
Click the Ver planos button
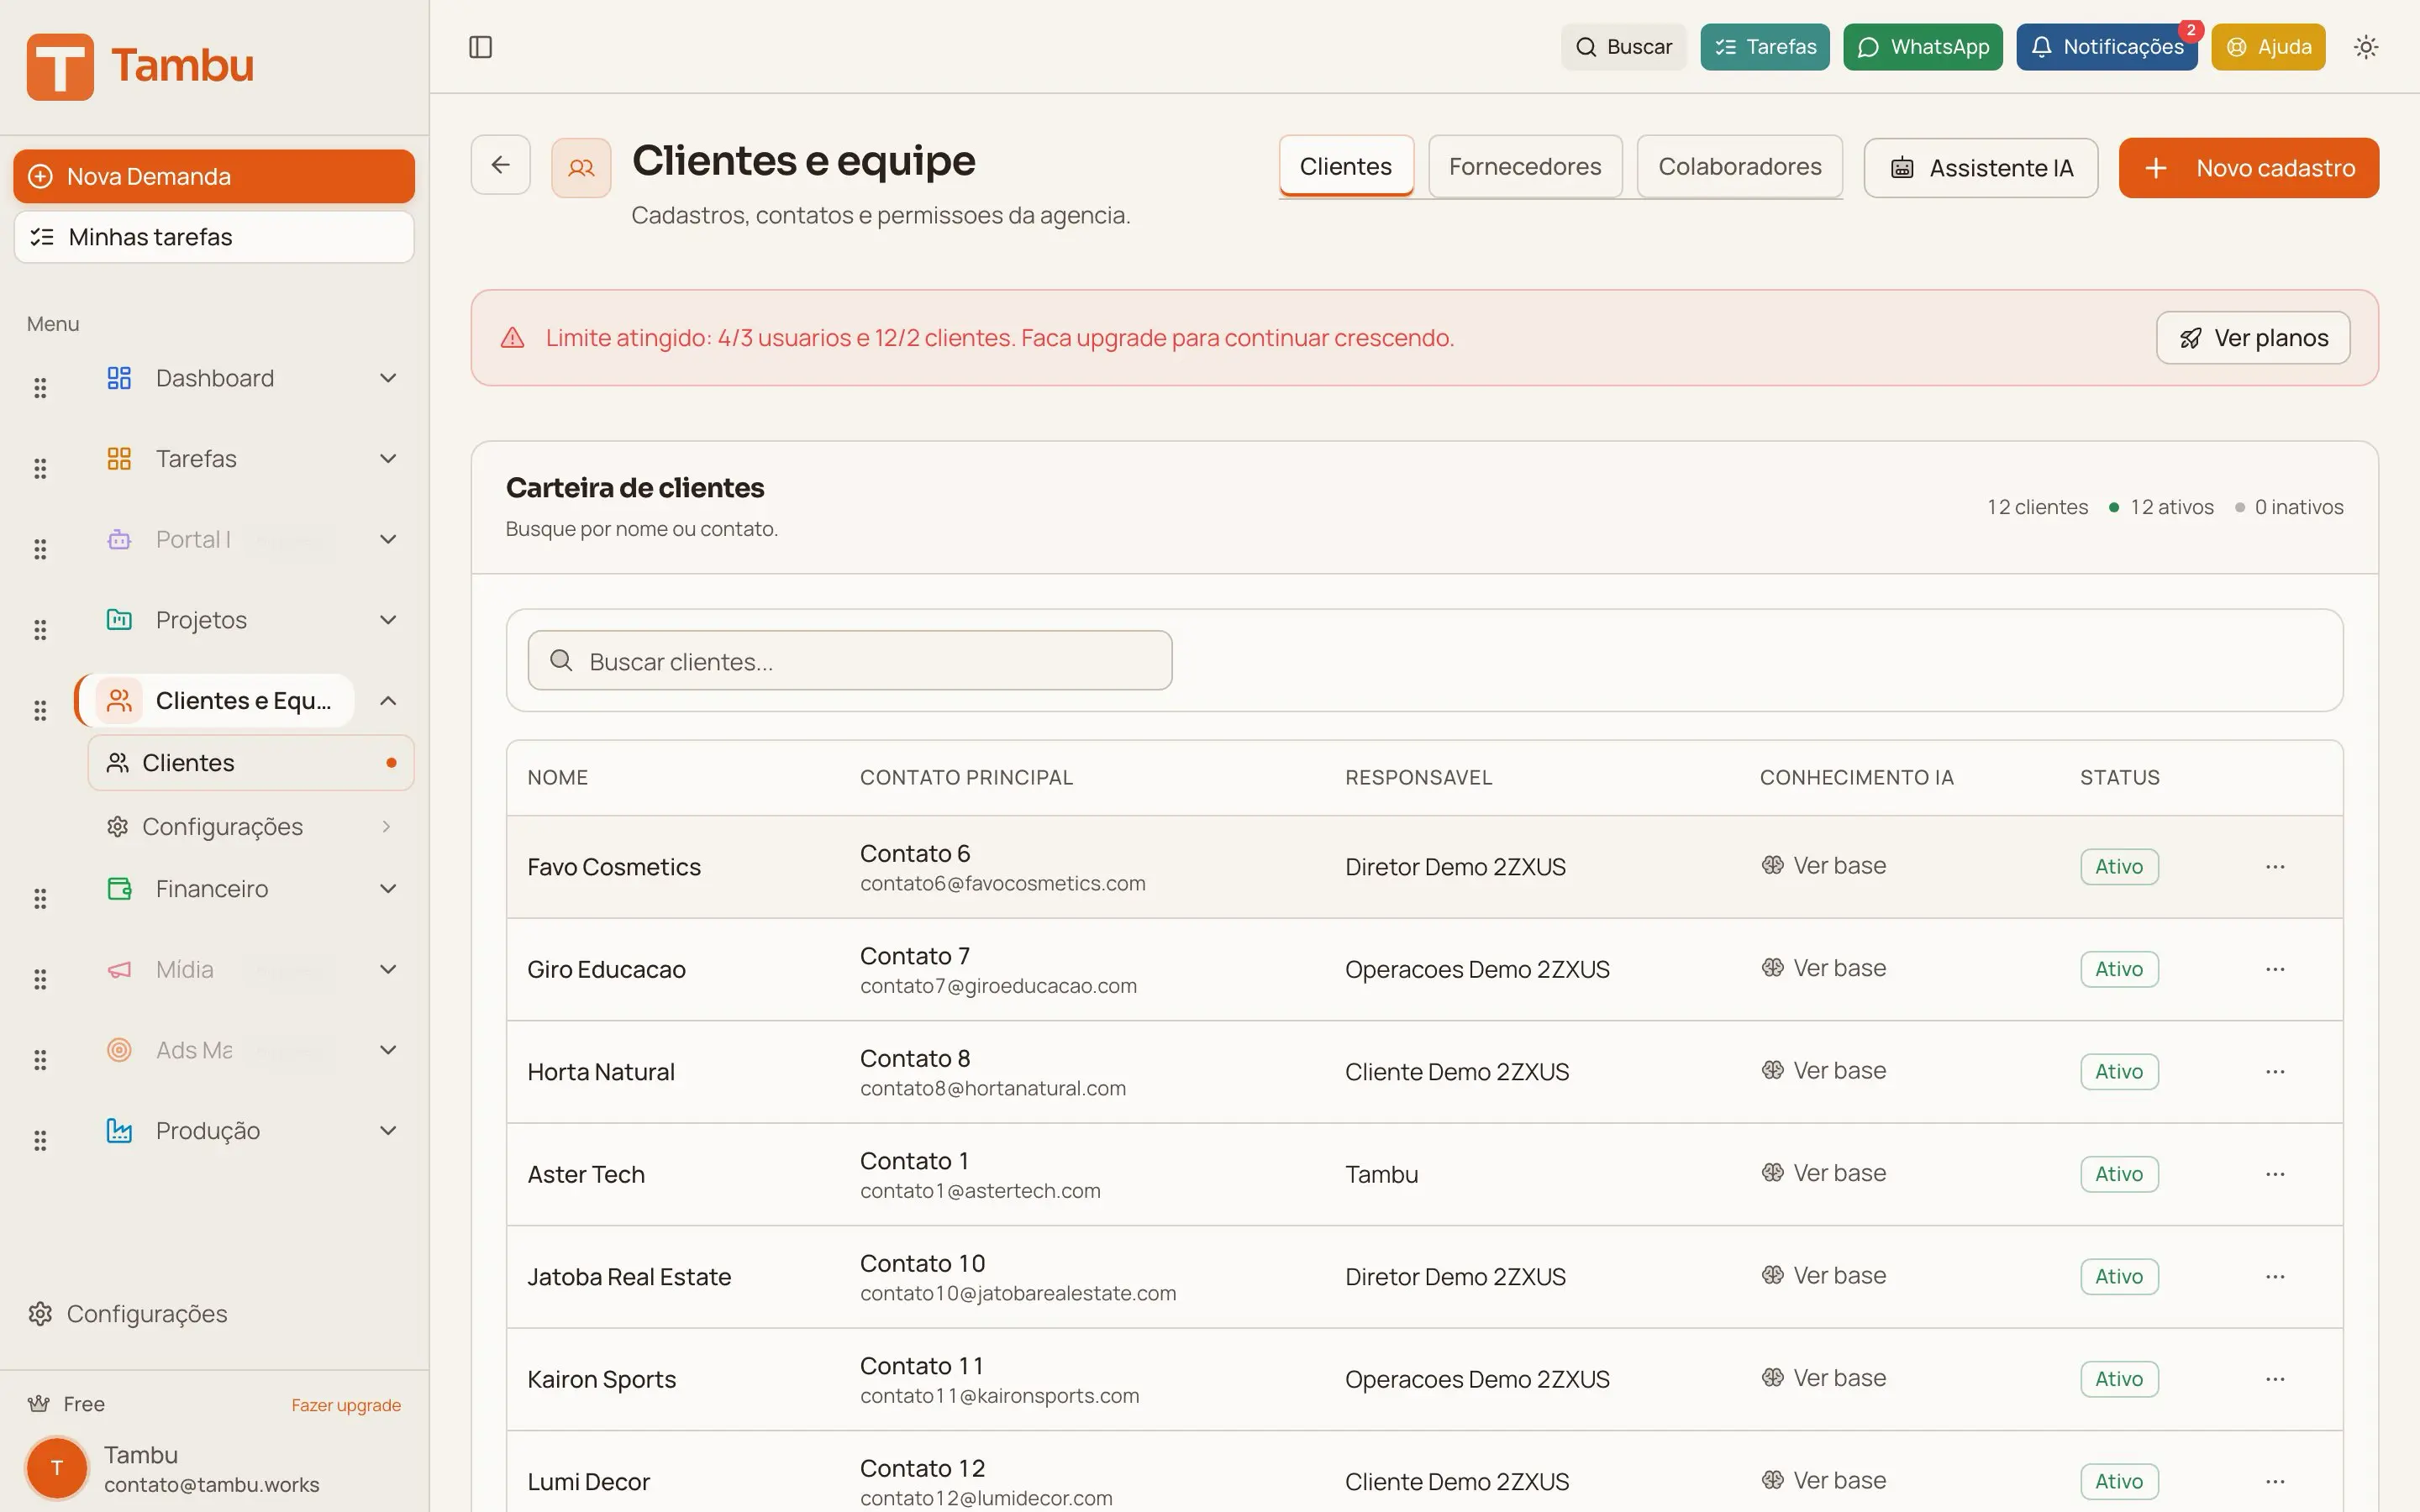[x=2252, y=337]
